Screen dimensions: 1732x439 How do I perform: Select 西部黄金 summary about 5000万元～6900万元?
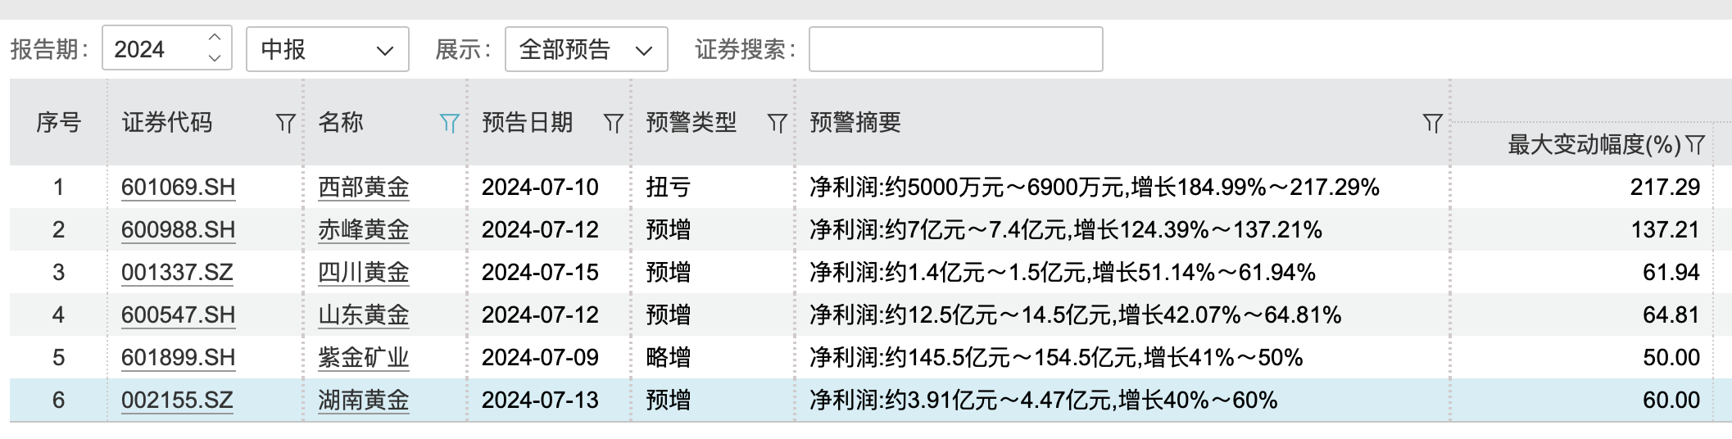pyautogui.click(x=1095, y=188)
